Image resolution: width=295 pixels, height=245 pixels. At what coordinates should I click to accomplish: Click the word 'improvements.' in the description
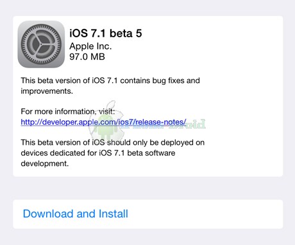click(47, 91)
